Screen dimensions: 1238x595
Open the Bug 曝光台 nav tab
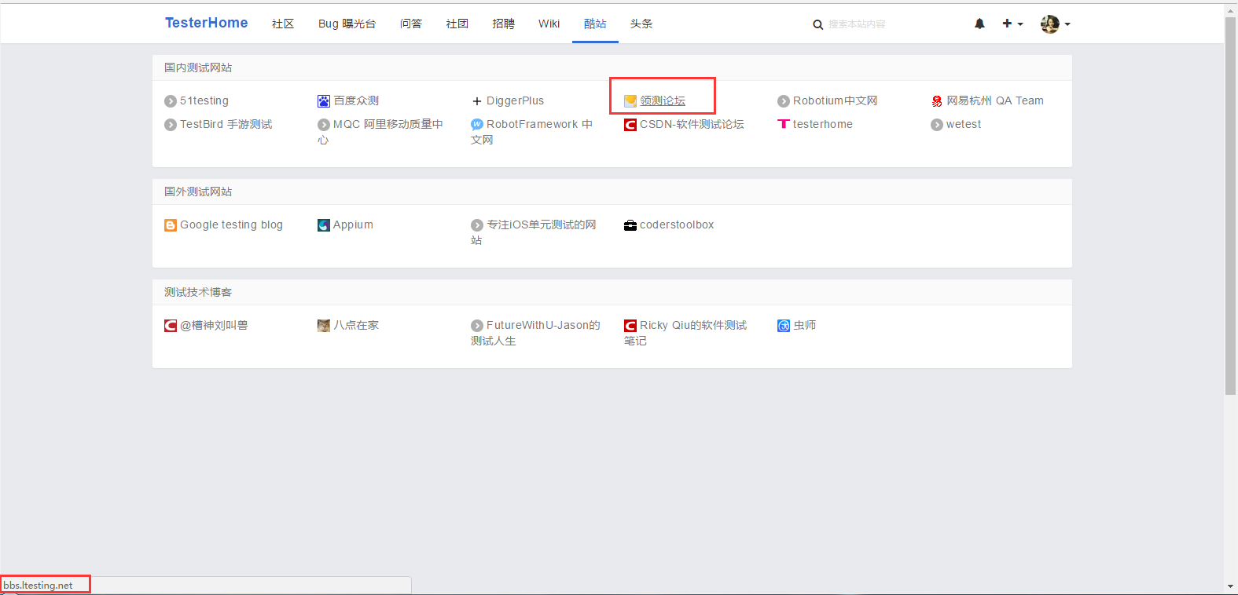pyautogui.click(x=347, y=24)
